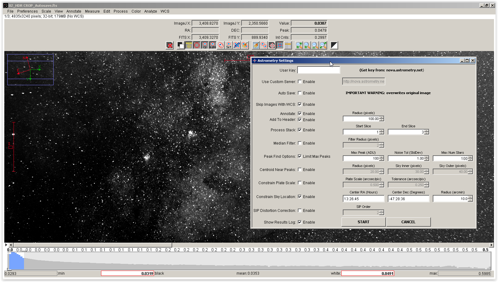This screenshot has width=498, height=282.
Task: Uncheck Skip Images With WCS
Action: tap(300, 105)
